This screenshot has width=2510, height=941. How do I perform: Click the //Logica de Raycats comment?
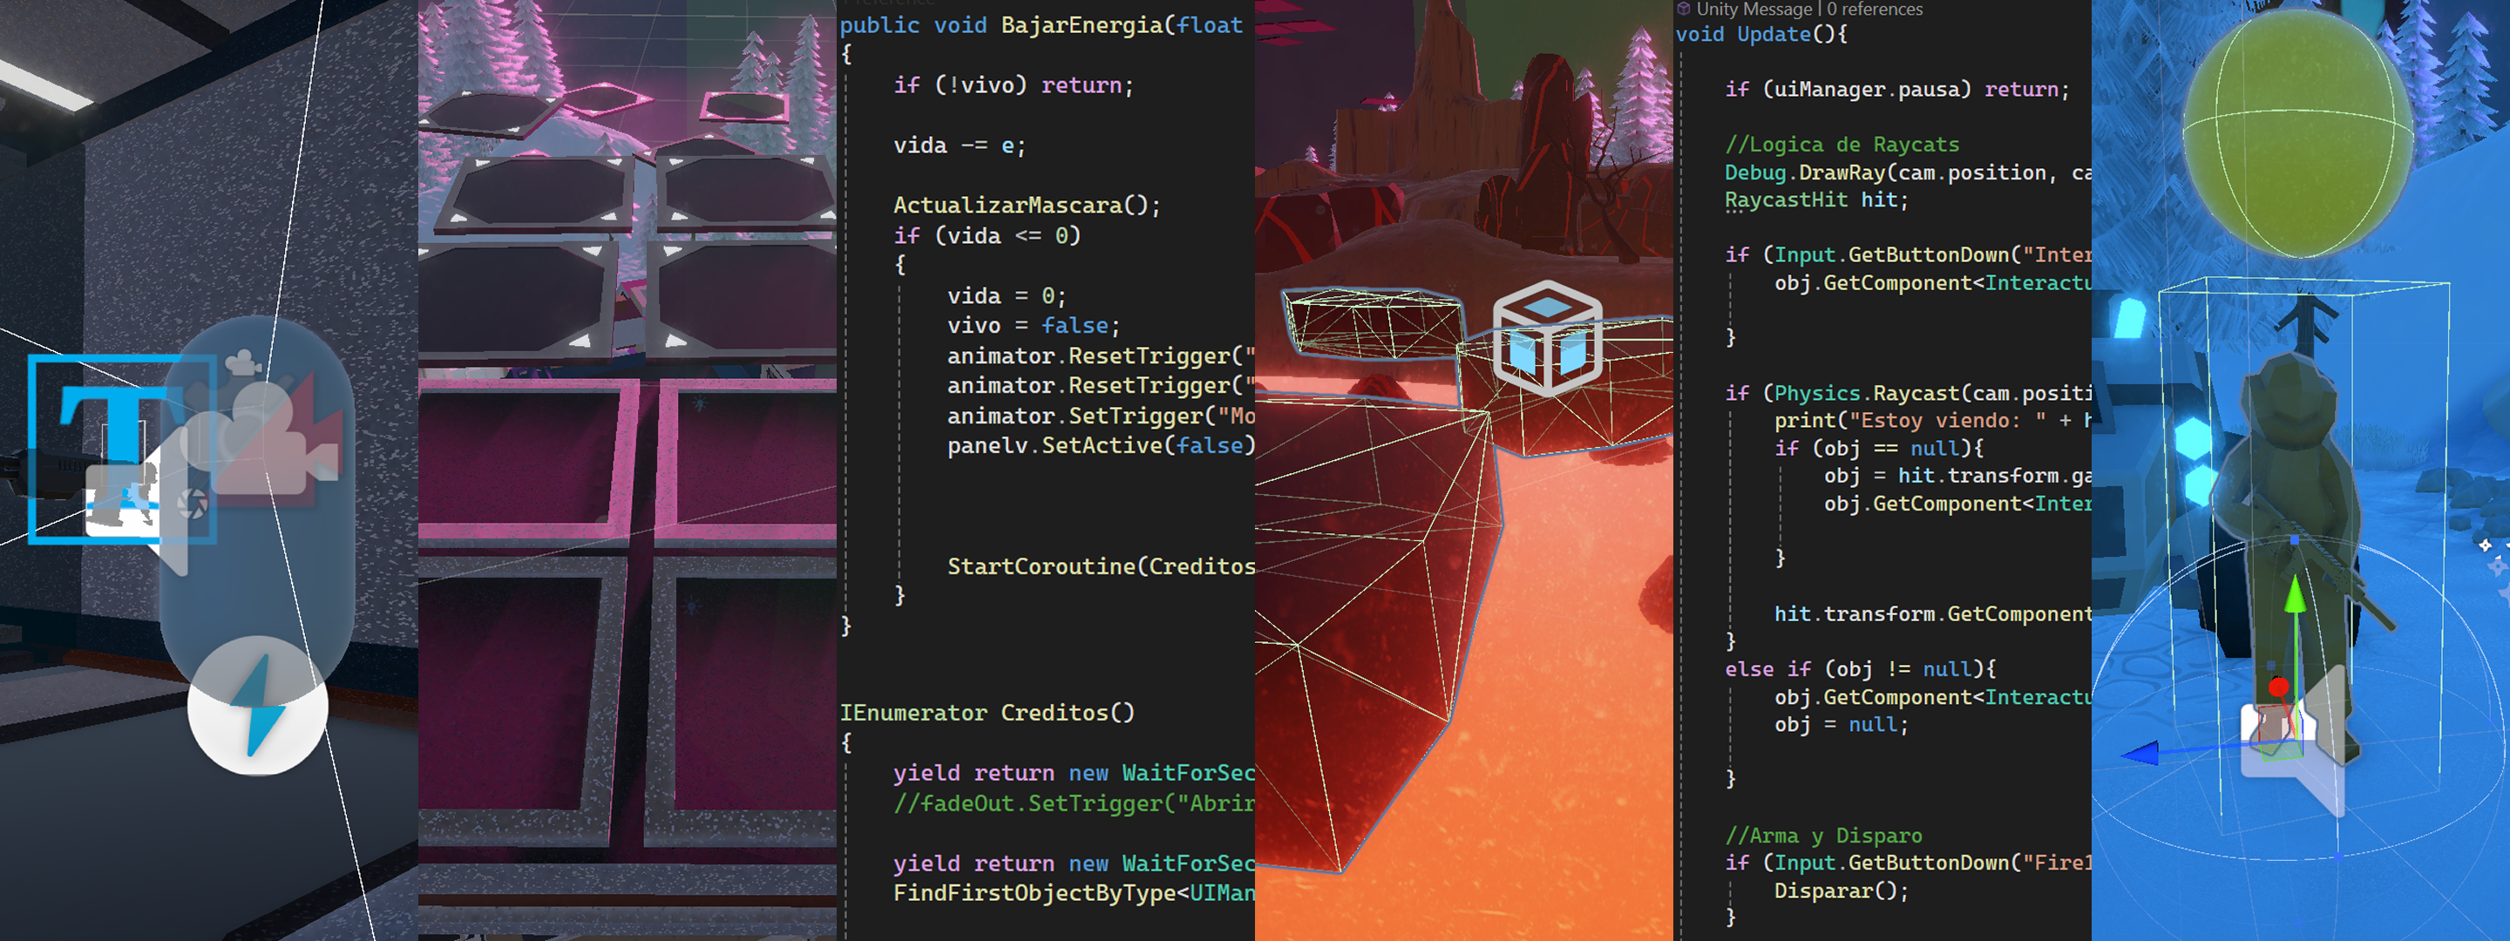coord(1842,146)
